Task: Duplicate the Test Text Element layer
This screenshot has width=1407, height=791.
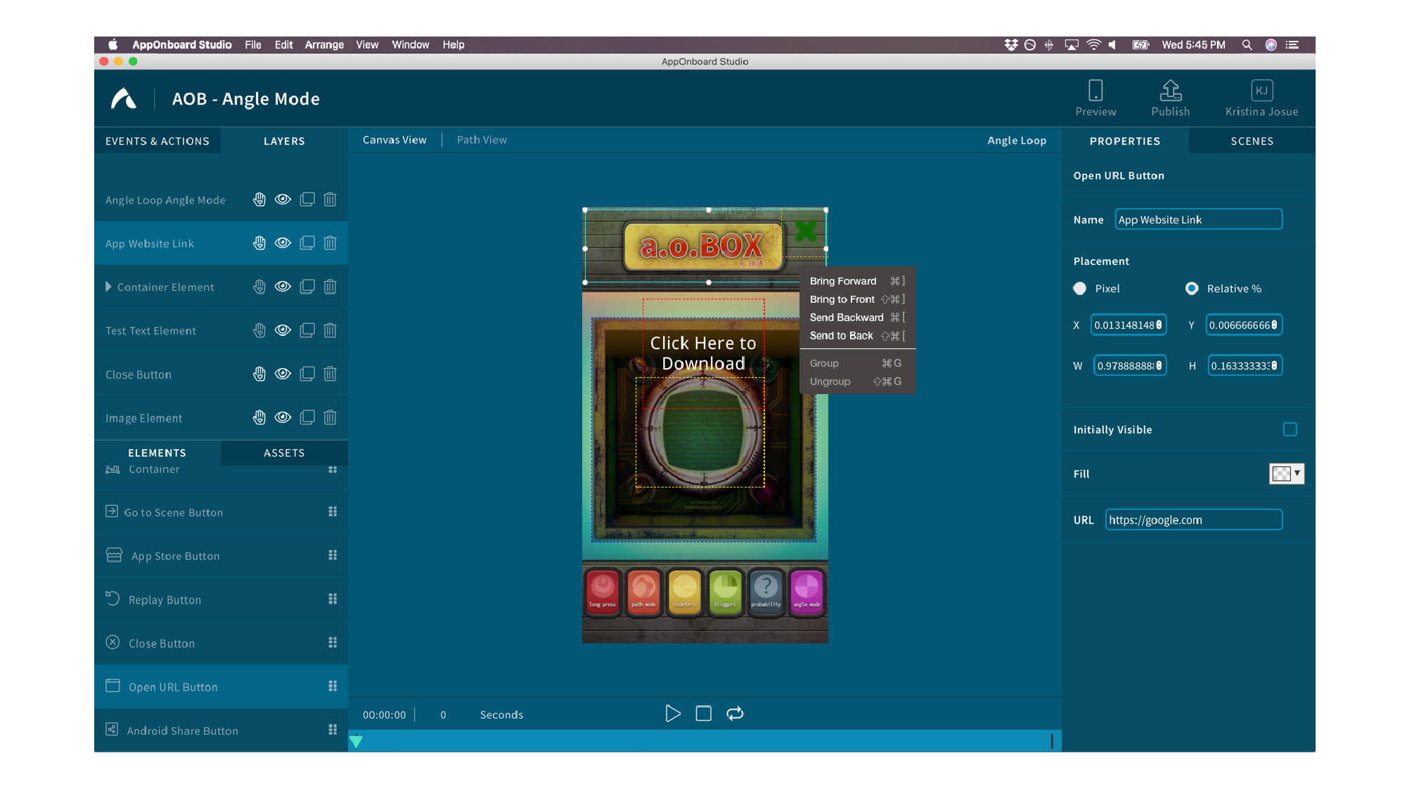Action: coord(307,330)
